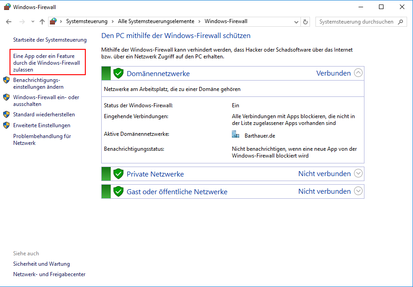Click the Domänennetzwerke heading

[158, 73]
